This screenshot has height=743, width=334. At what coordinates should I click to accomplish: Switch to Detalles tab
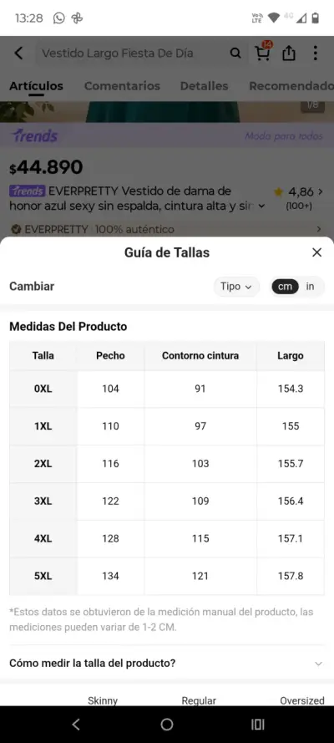[204, 86]
